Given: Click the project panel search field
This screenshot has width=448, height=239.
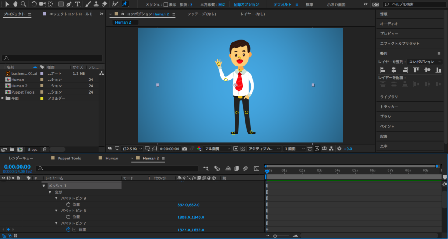Looking at the screenshot, I should (52, 58).
